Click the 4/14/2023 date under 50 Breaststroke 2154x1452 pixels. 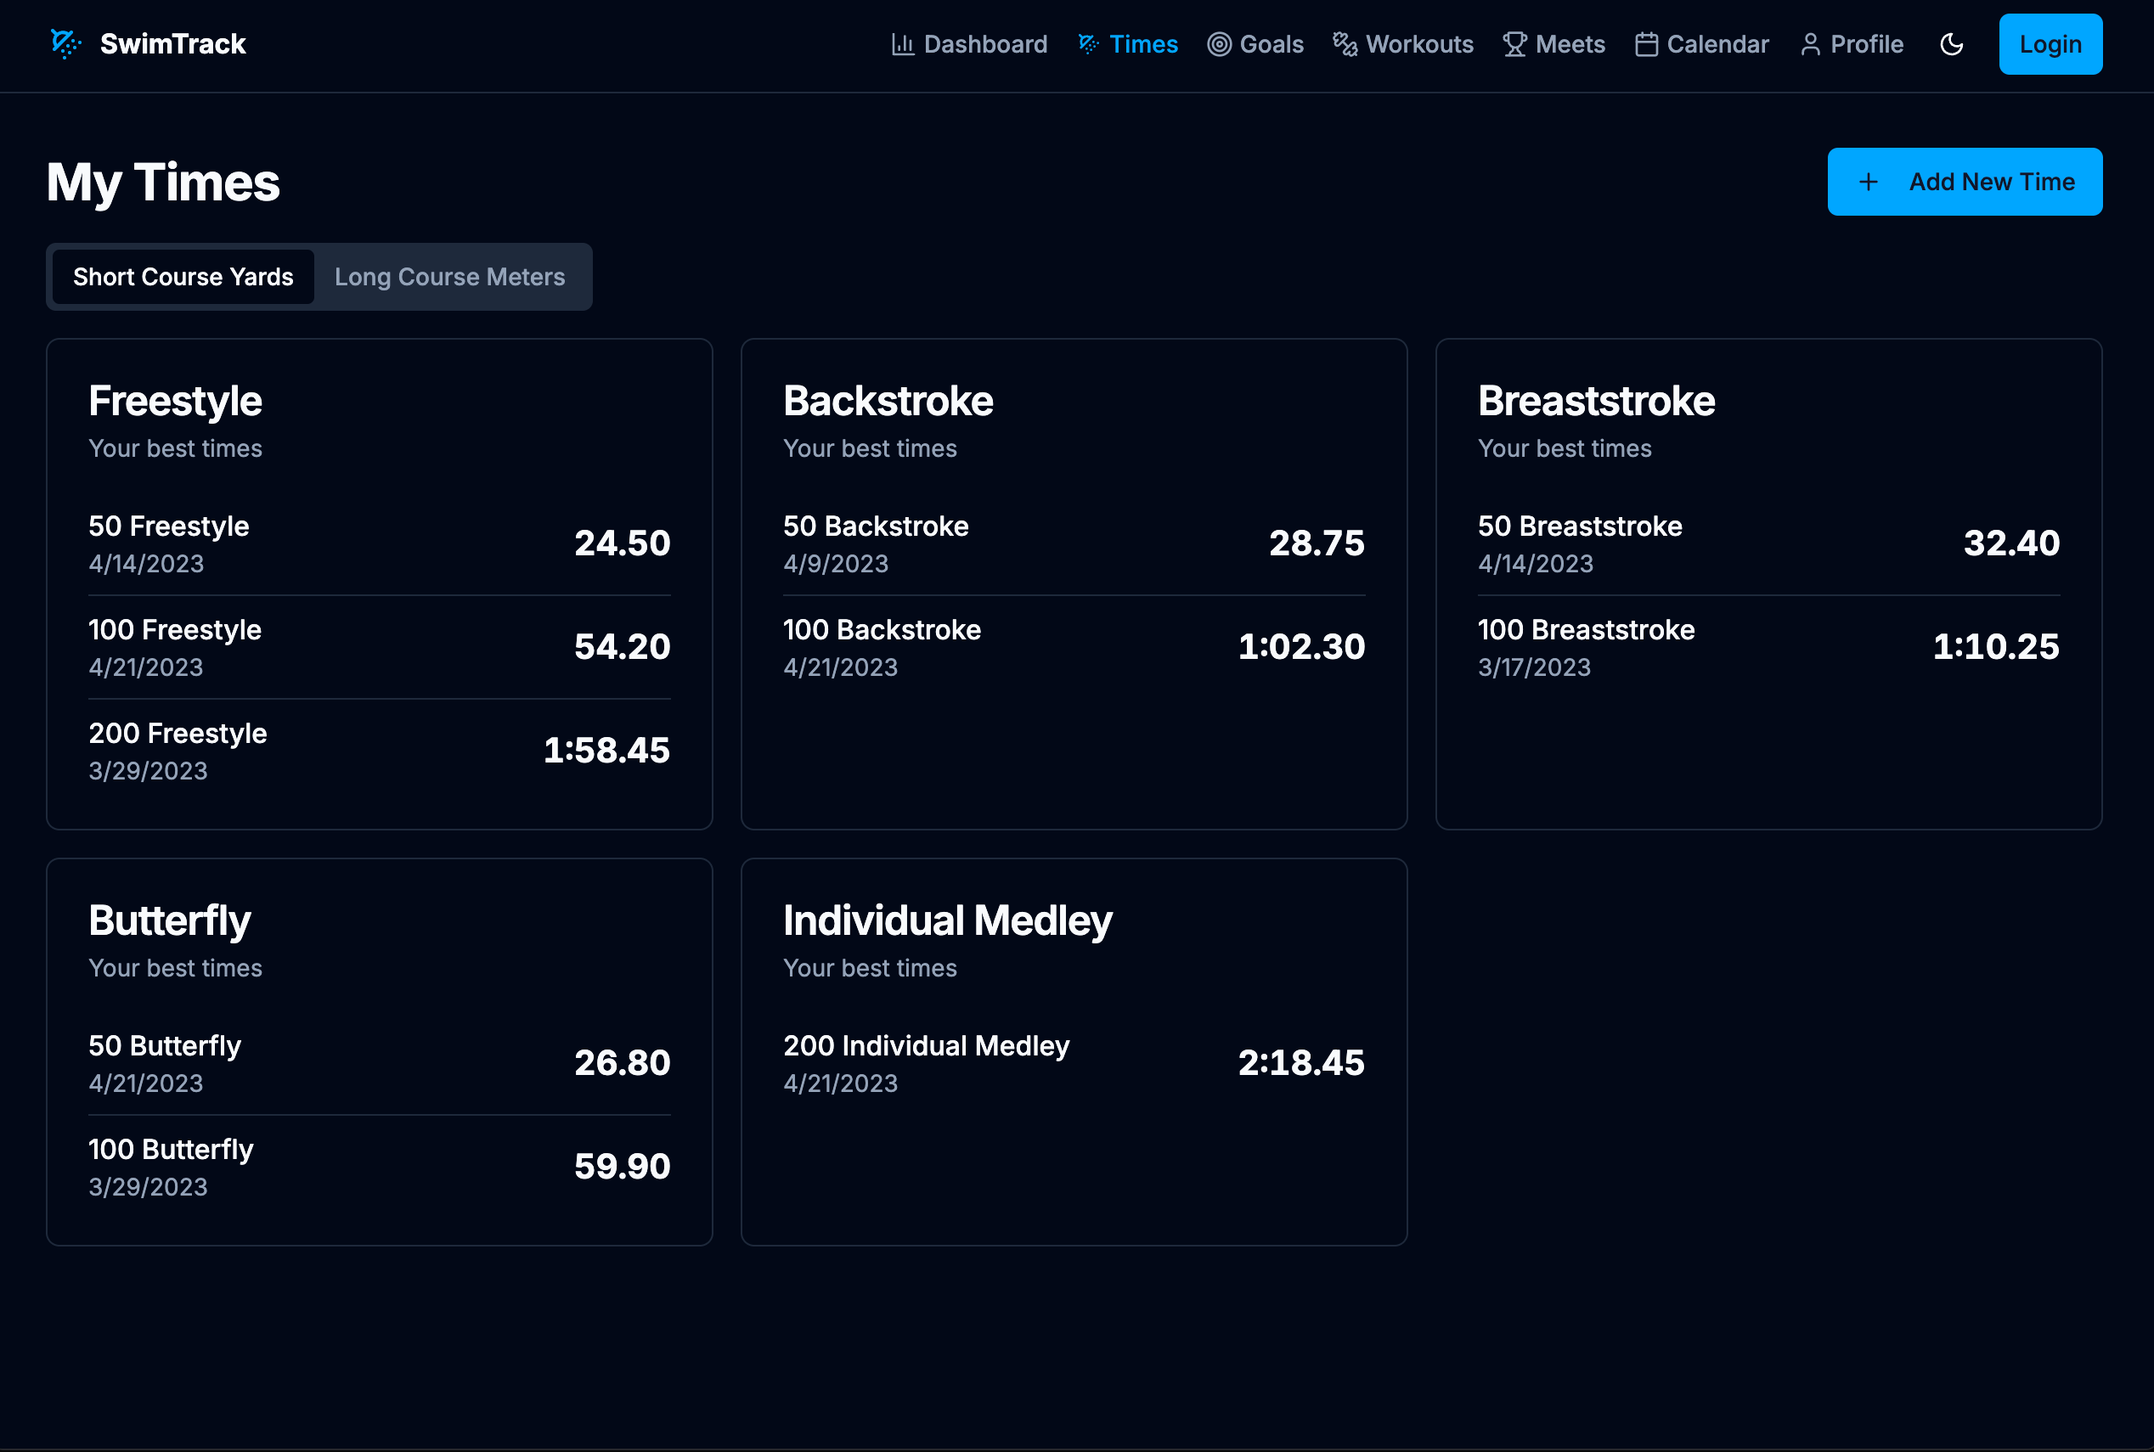point(1536,564)
